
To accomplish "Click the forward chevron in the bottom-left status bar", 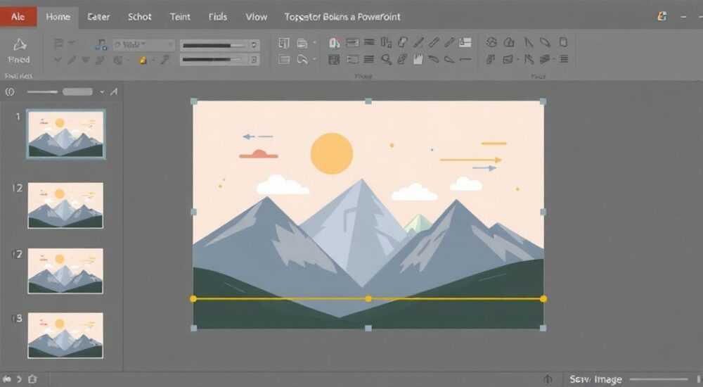I will (19, 379).
